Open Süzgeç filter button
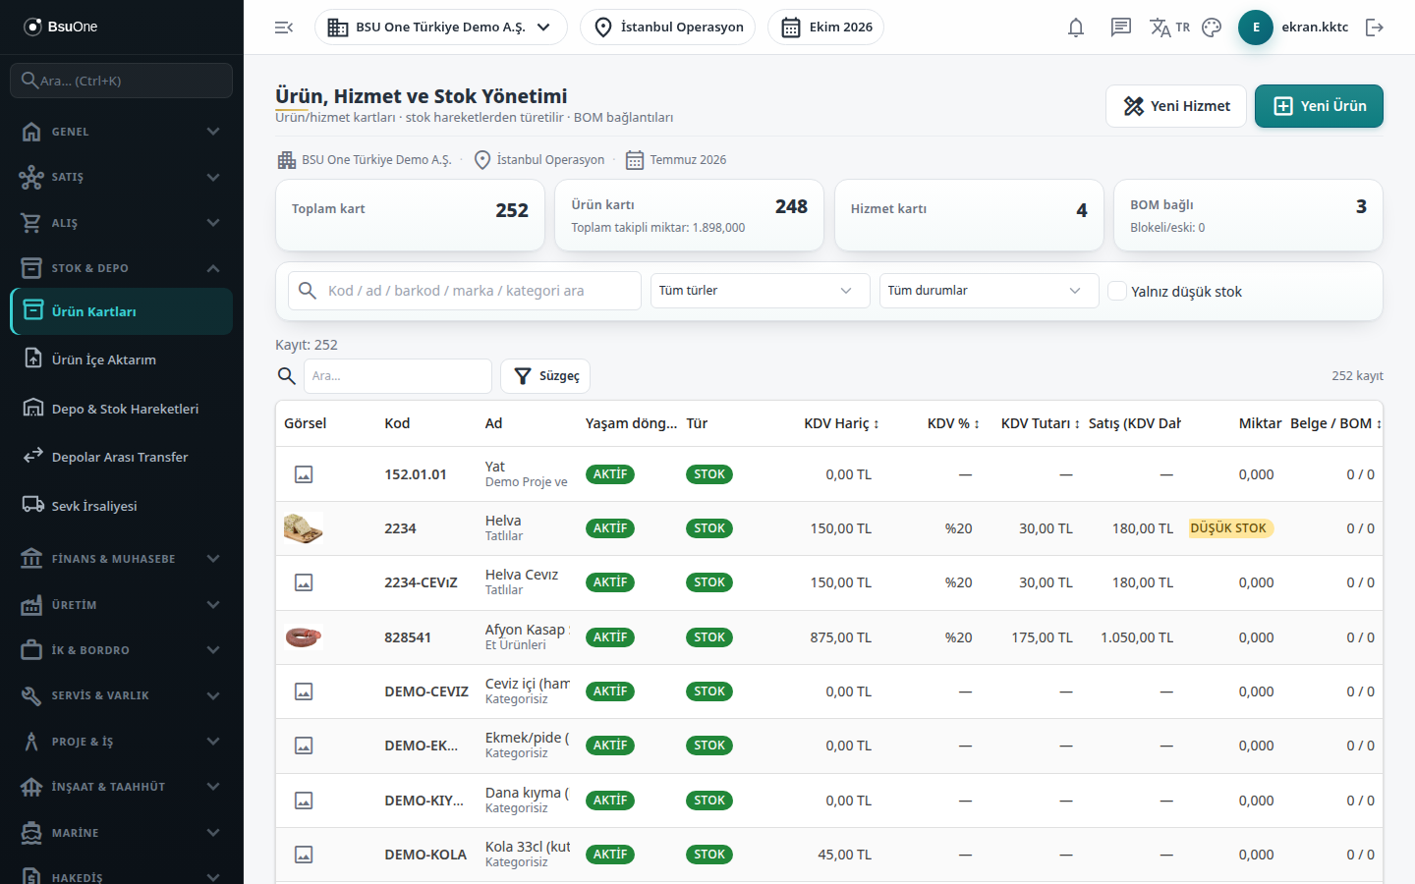The height and width of the screenshot is (884, 1415). [x=545, y=376]
